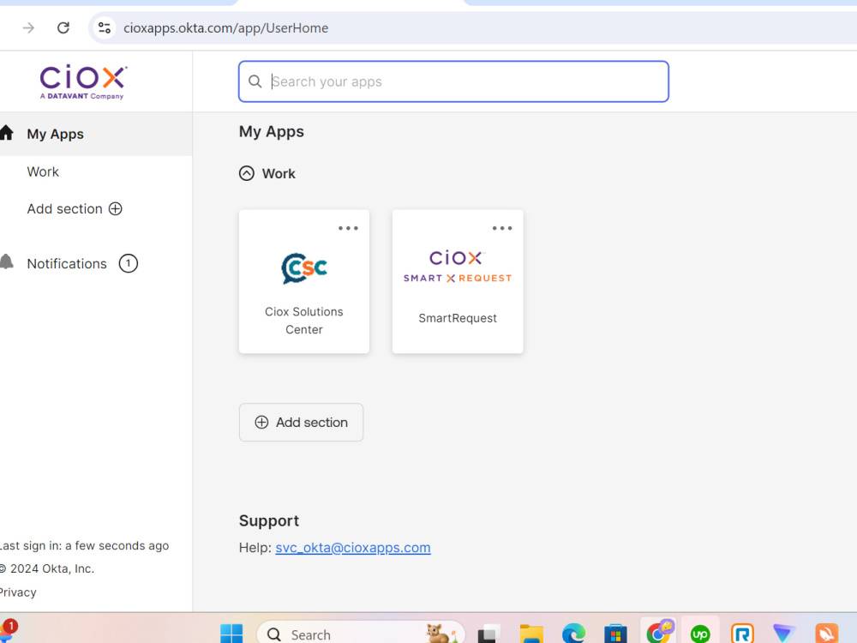The image size is (857, 643).
Task: Open Notifications in sidebar
Action: [x=67, y=263]
